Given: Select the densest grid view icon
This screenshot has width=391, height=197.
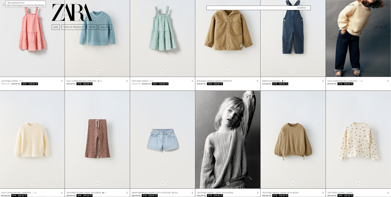Looking at the screenshot, I should (x=386, y=27).
